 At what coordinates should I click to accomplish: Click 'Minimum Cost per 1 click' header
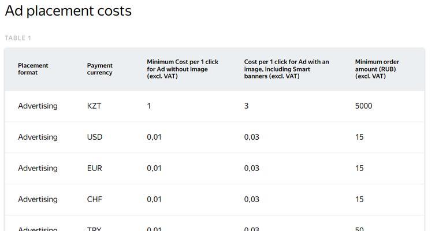click(x=183, y=69)
